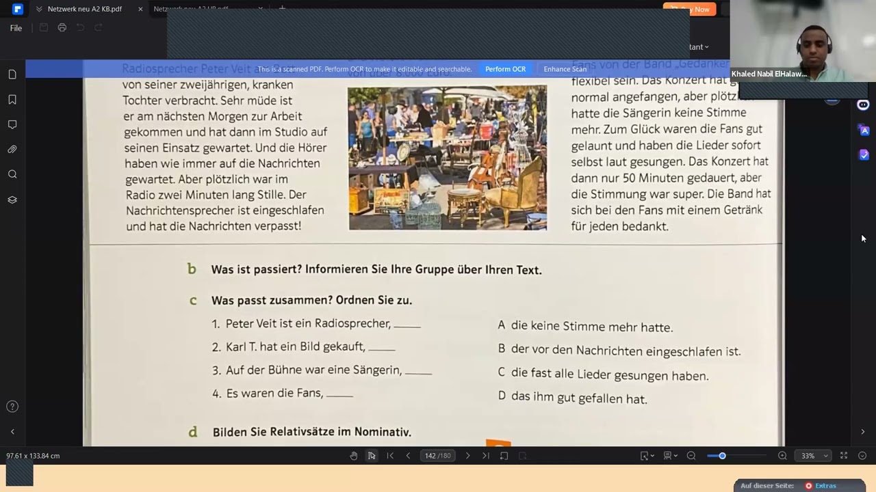
Task: Click the undo arrow icon
Action: (x=80, y=27)
